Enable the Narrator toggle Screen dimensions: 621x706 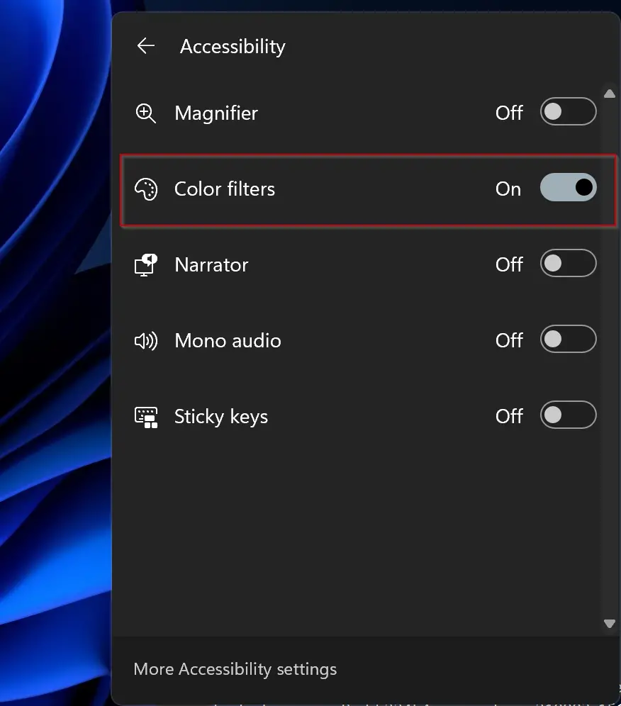(569, 263)
